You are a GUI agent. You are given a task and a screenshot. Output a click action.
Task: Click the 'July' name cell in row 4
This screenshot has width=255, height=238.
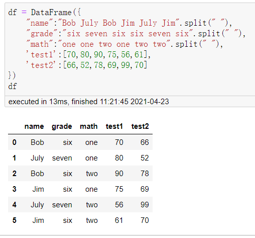(37, 205)
